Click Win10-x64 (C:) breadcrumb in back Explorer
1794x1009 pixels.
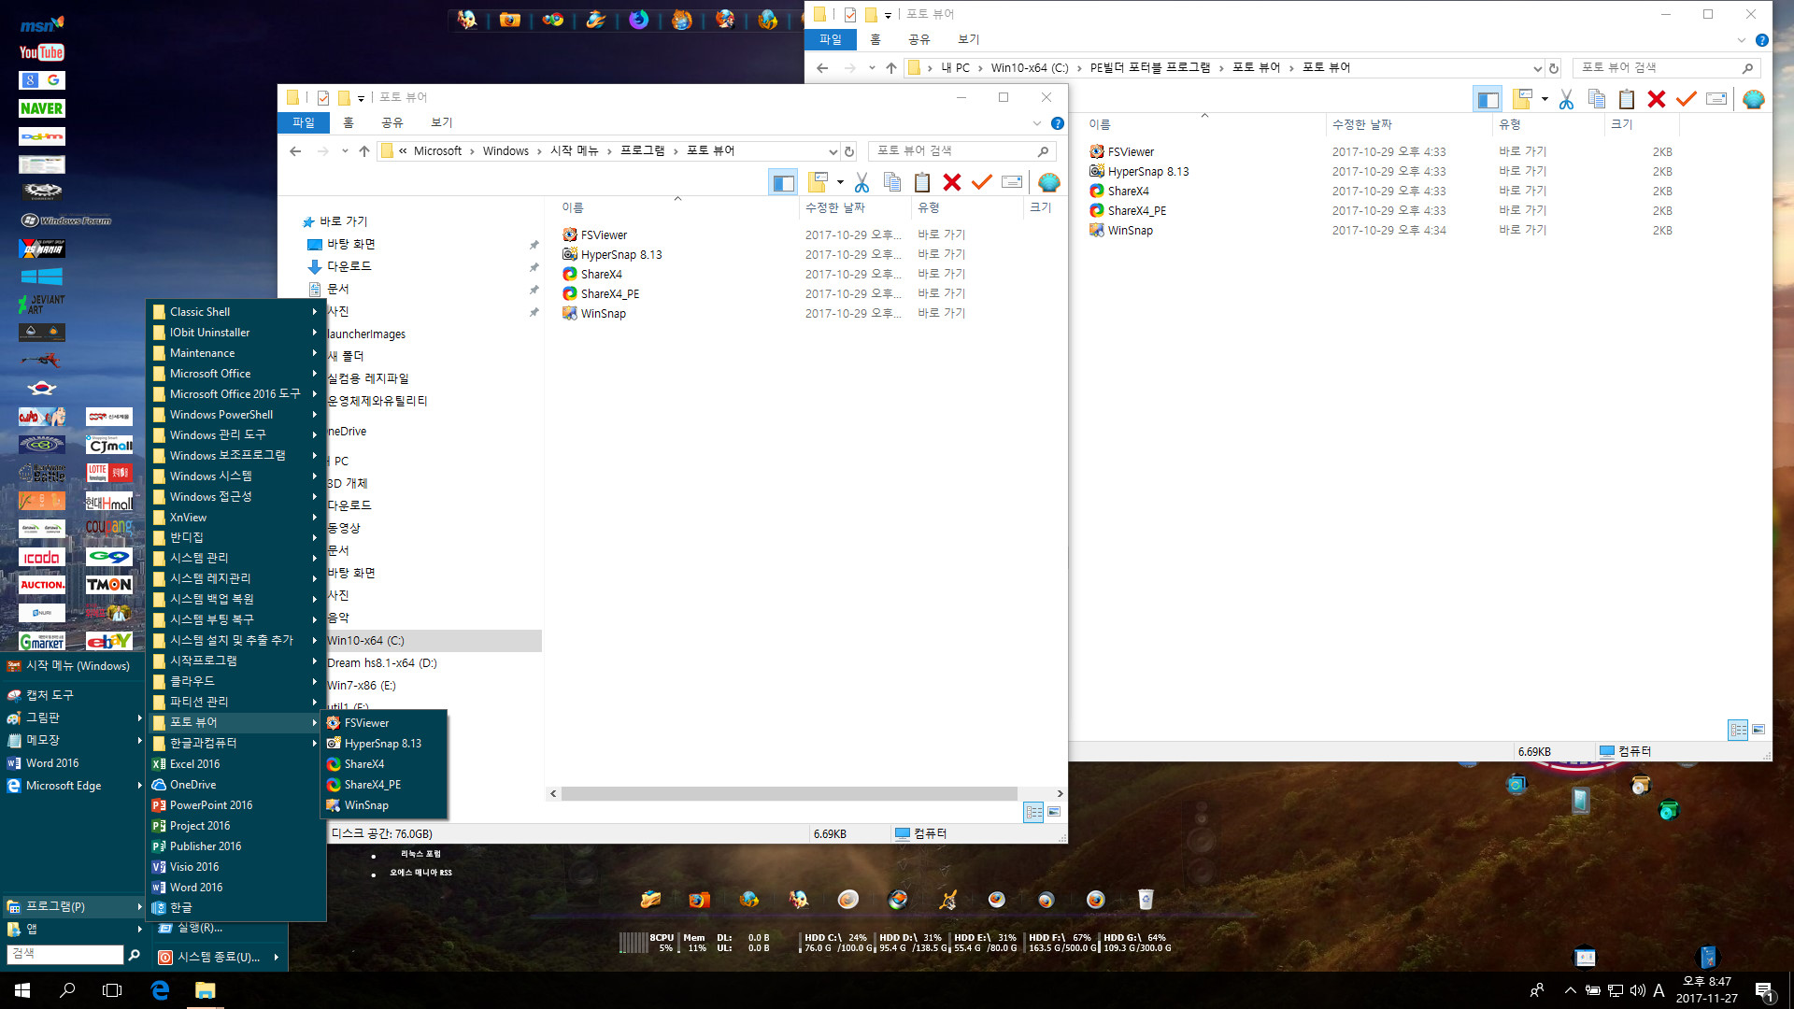(1029, 68)
